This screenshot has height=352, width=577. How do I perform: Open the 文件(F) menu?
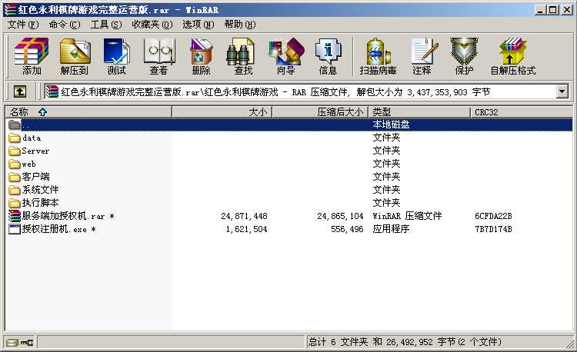[x=23, y=25]
